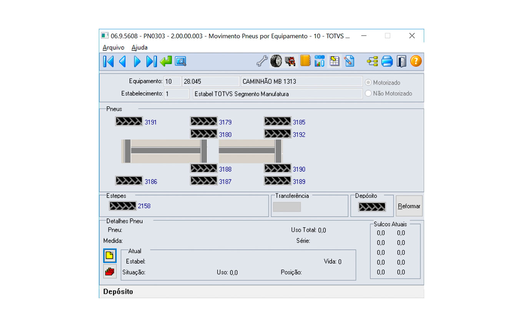523x327 pixels.
Task: Open the Arquivo menu
Action: pos(113,48)
